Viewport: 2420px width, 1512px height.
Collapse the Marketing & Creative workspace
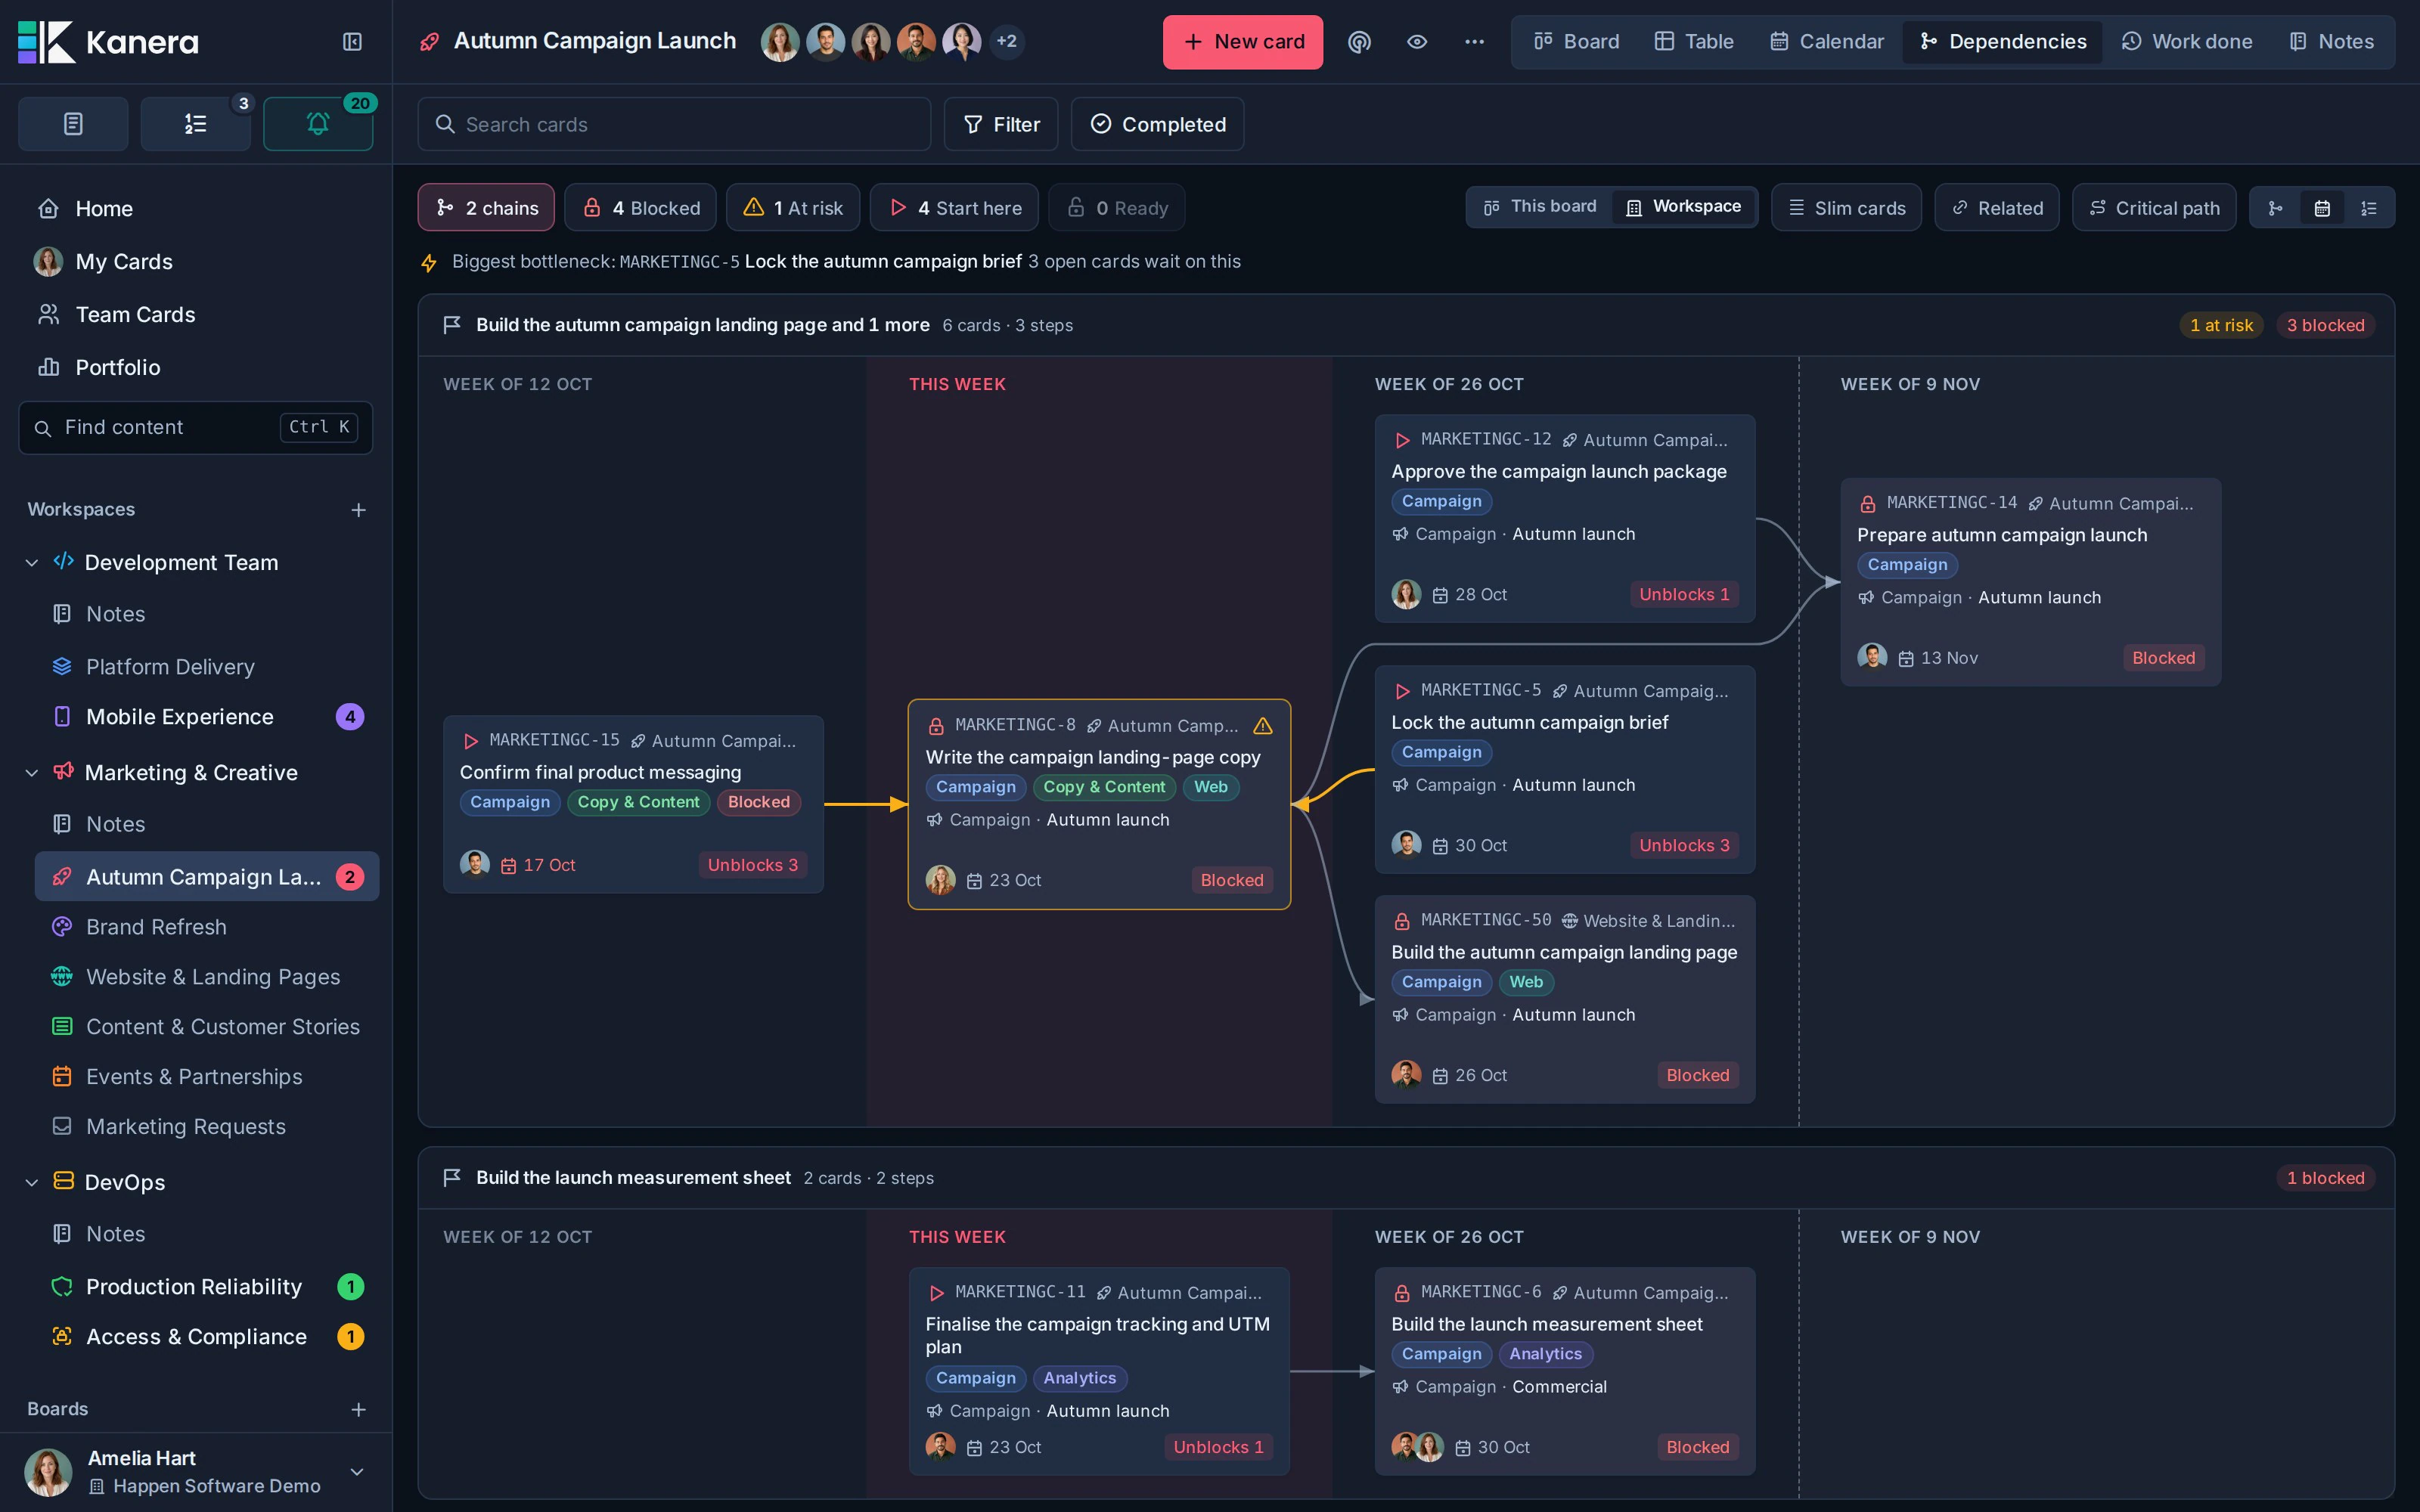click(32, 773)
